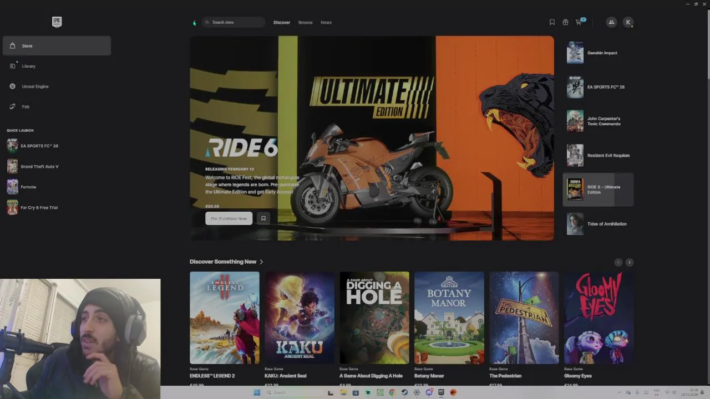Add RIDE 6 to wishlist button
This screenshot has height=399, width=710.
[x=263, y=218]
